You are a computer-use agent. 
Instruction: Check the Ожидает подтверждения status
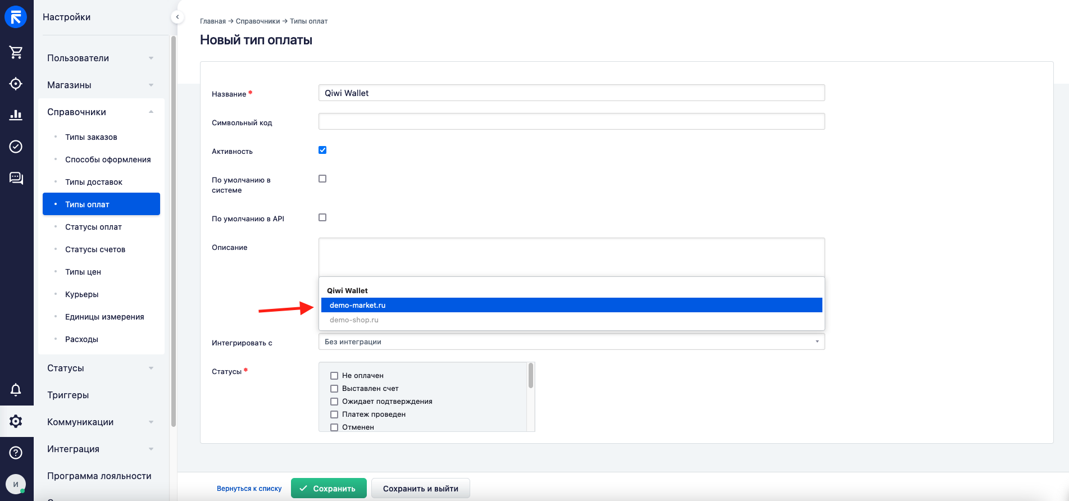point(334,402)
